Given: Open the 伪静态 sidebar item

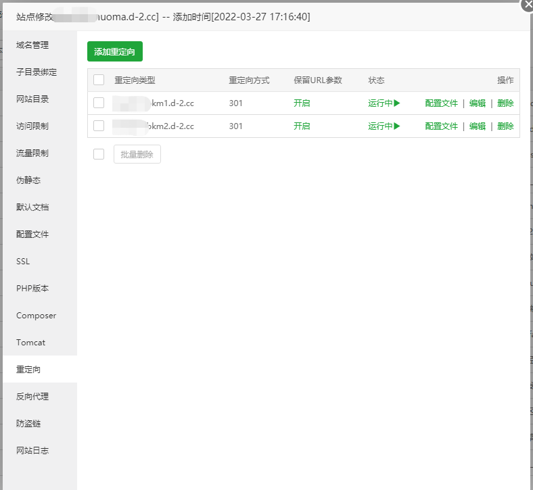Looking at the screenshot, I should [x=28, y=180].
